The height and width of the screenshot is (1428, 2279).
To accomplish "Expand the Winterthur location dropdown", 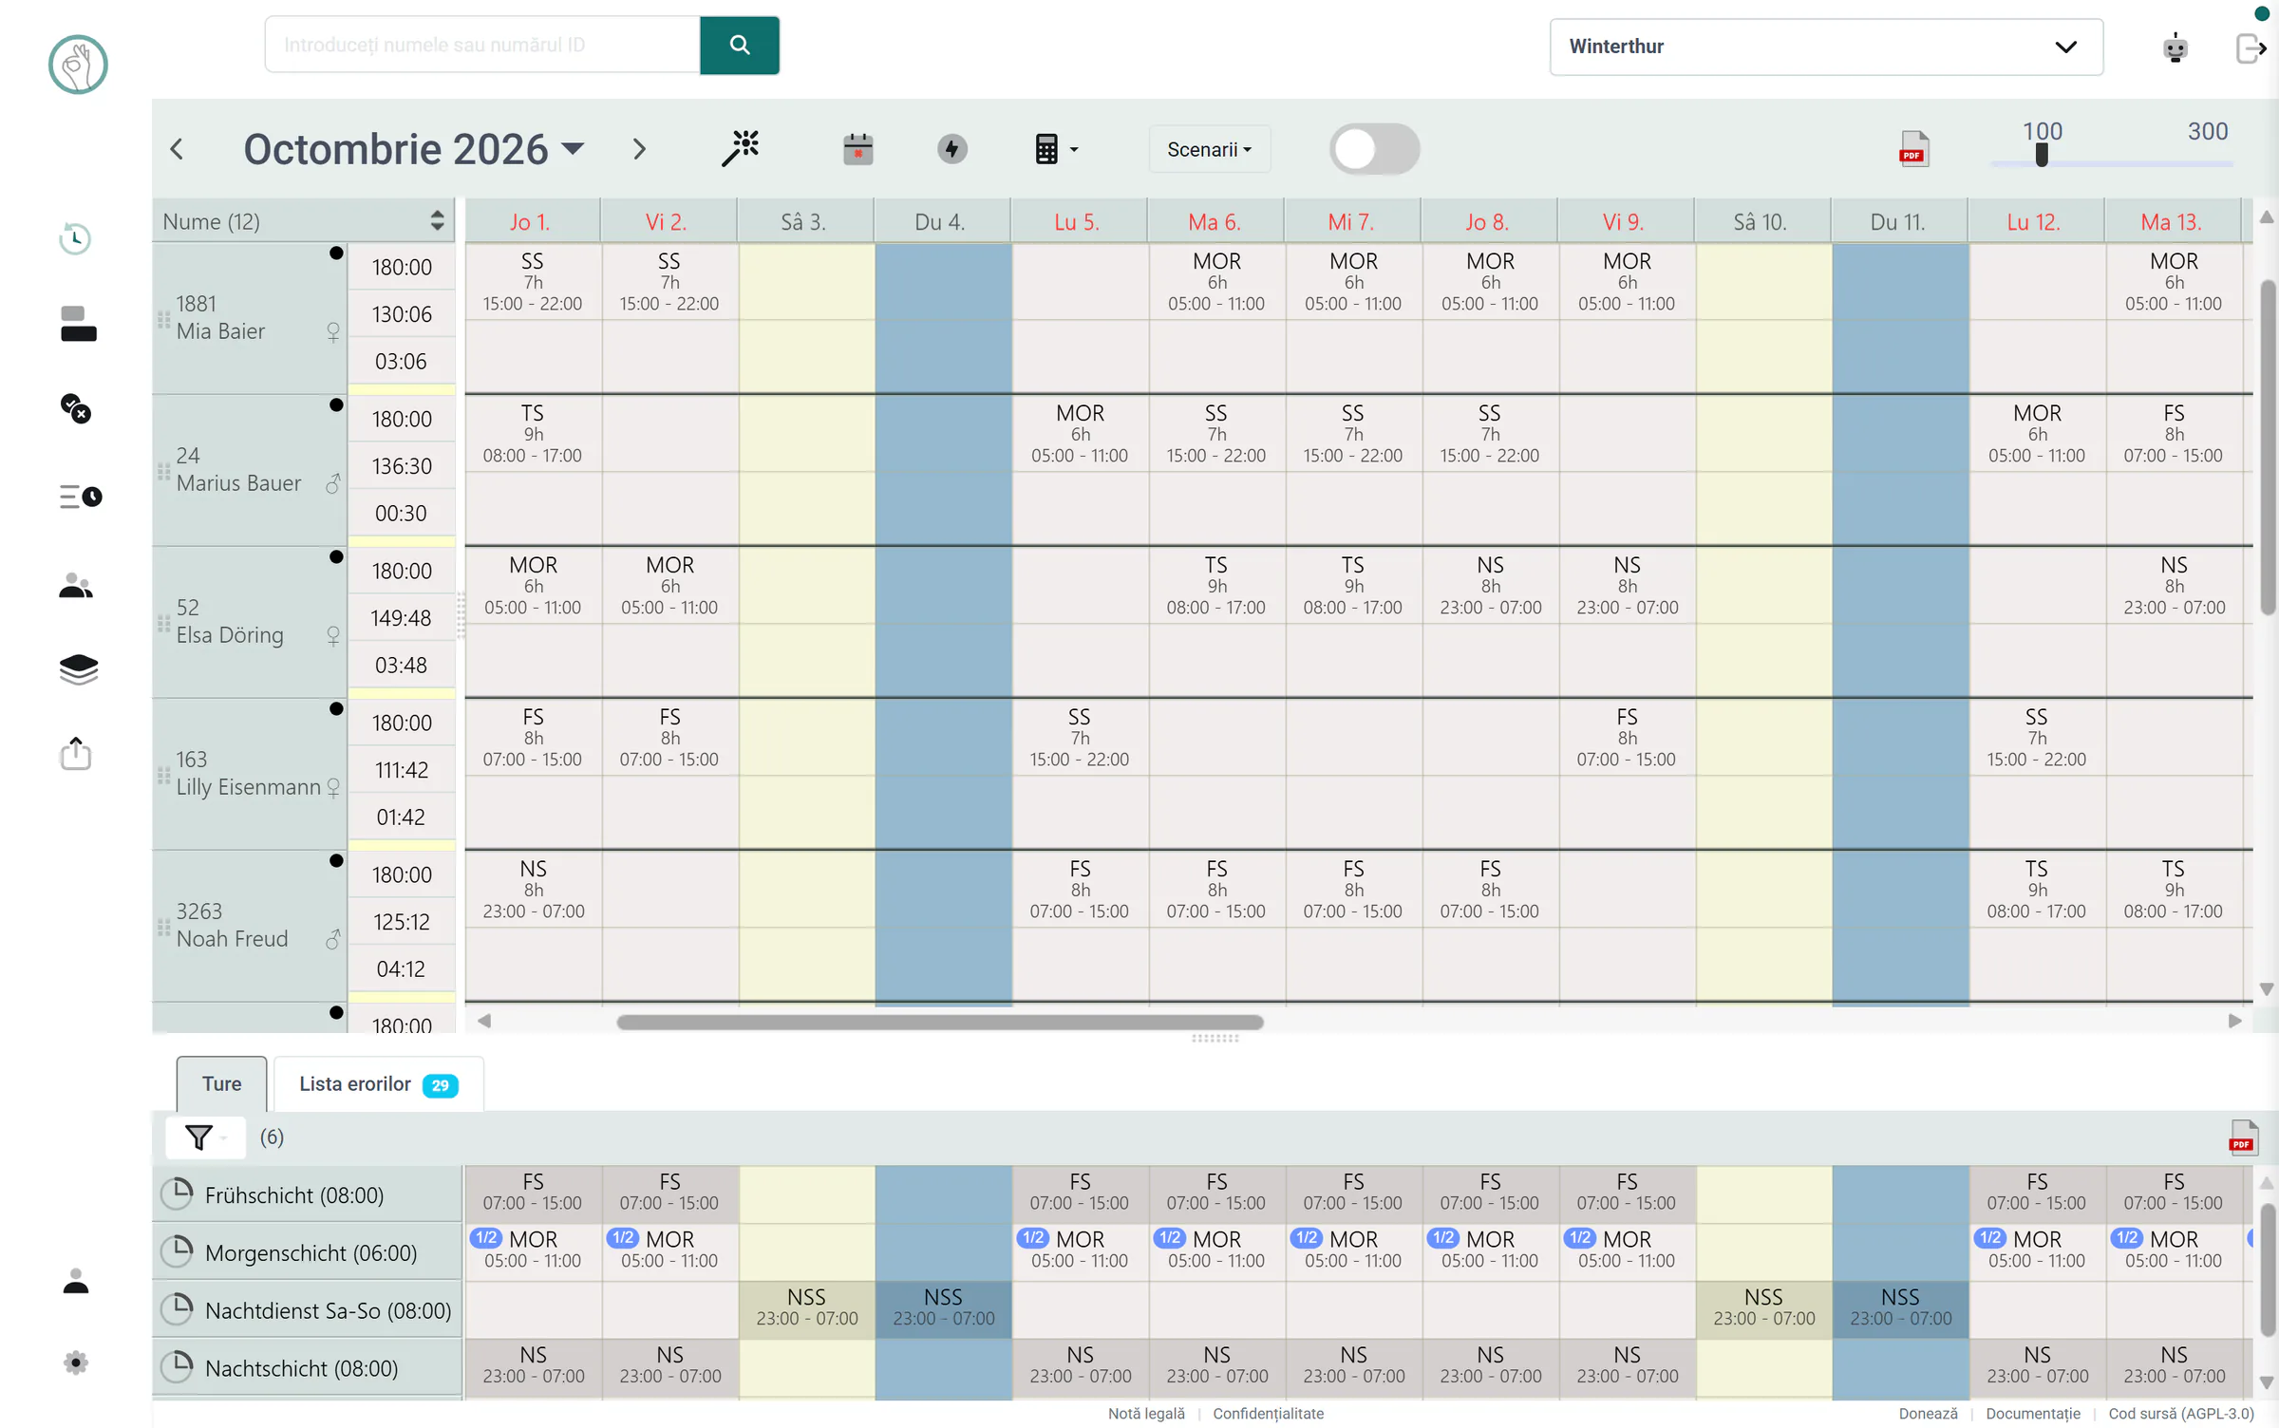I will pyautogui.click(x=1825, y=47).
